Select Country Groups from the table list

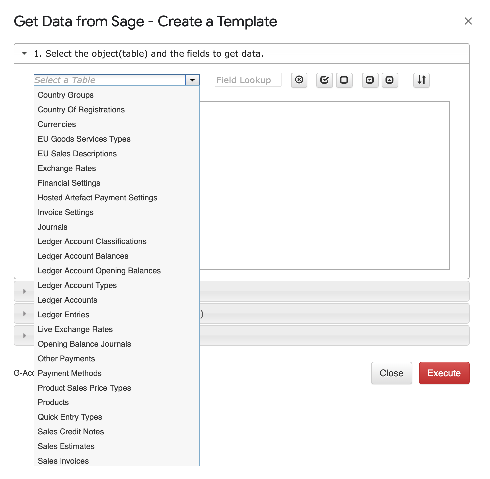pos(116,95)
